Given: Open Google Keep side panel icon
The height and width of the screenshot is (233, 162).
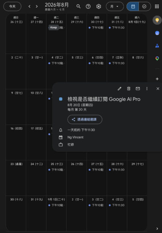Looking at the screenshot, I should (x=157, y=20).
